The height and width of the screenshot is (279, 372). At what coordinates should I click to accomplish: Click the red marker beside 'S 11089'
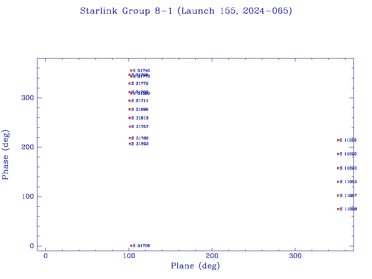[x=338, y=209]
